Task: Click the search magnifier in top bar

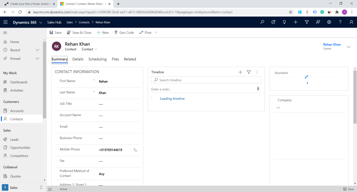Action: point(262,22)
